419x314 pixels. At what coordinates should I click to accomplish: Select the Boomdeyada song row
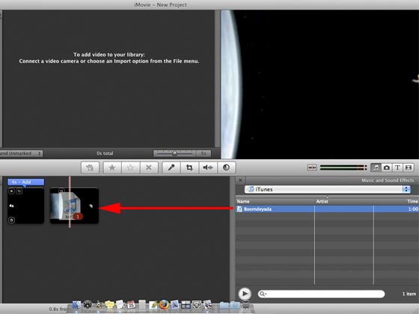pyautogui.click(x=328, y=209)
